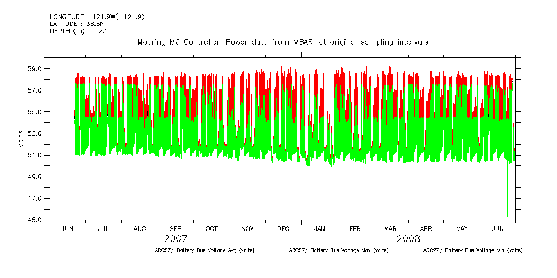Click the "volts" y-axis label

[x=21, y=138]
